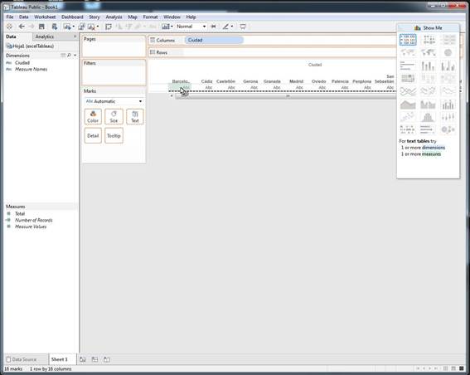
Task: Click the Size mark card
Action: pos(114,116)
